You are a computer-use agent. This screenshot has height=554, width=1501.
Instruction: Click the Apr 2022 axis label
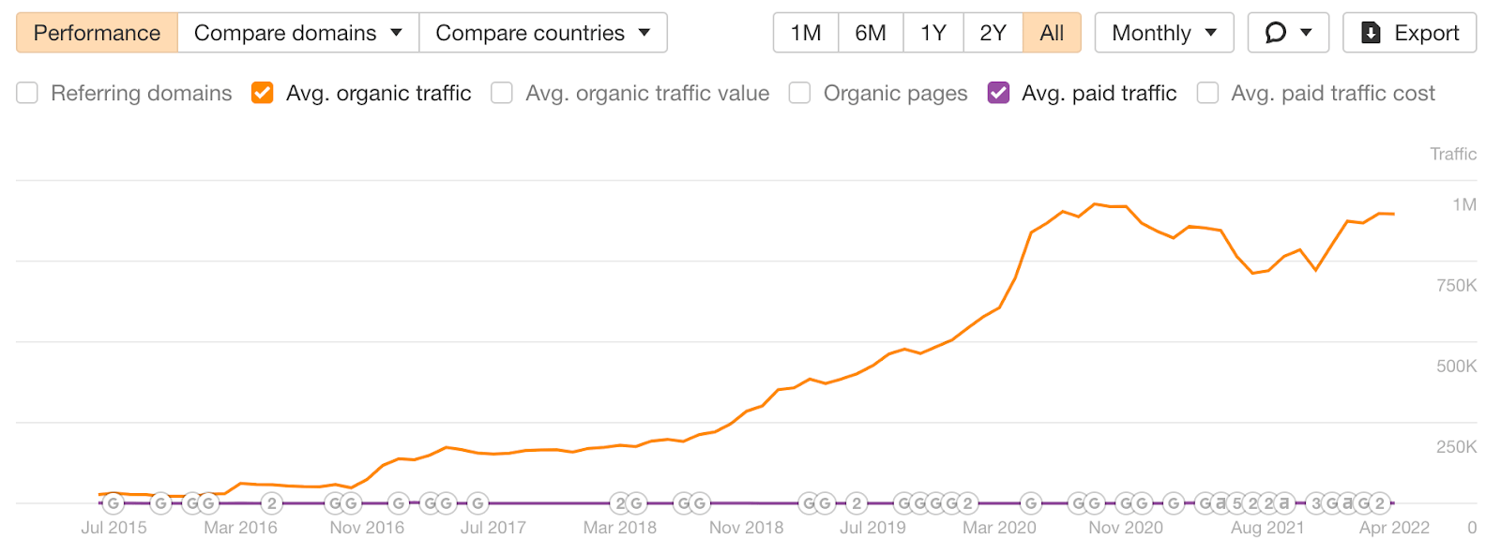click(1394, 528)
